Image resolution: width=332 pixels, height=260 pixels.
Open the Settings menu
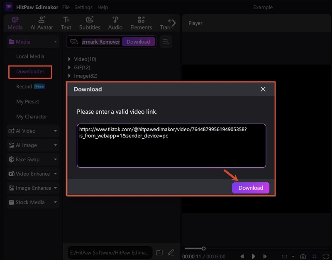pyautogui.click(x=83, y=7)
